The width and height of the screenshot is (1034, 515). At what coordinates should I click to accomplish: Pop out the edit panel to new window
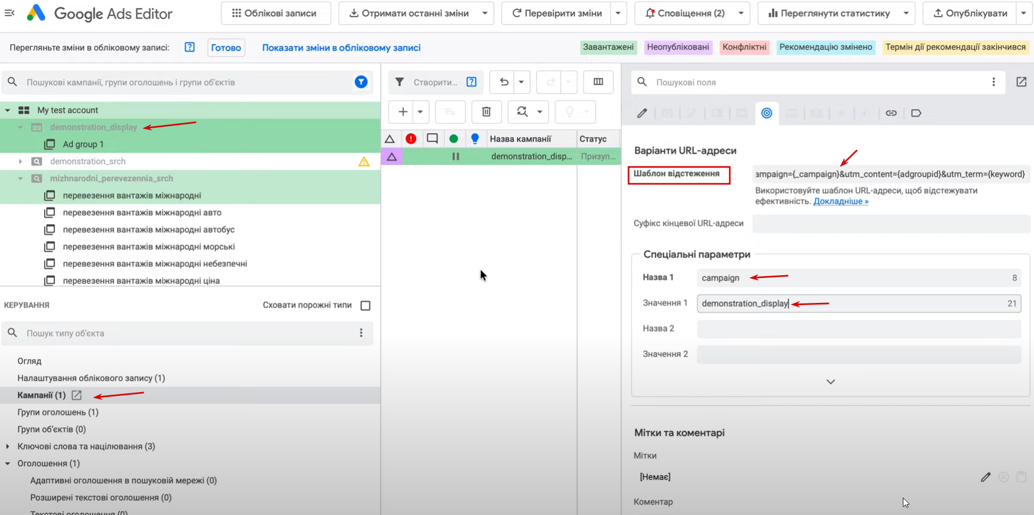click(1021, 82)
